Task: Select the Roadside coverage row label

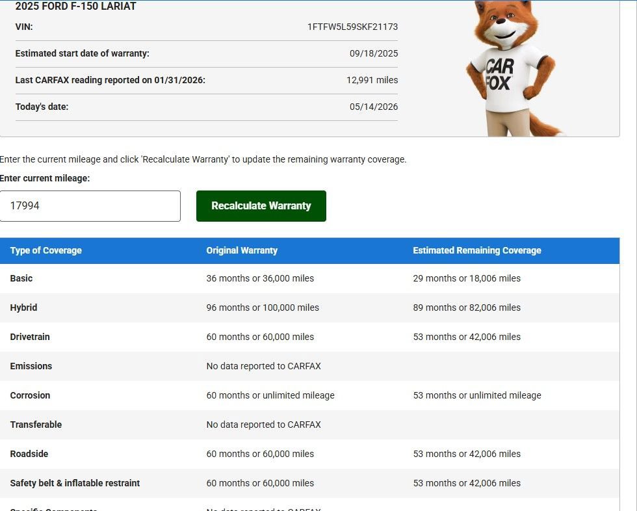Action: point(29,454)
